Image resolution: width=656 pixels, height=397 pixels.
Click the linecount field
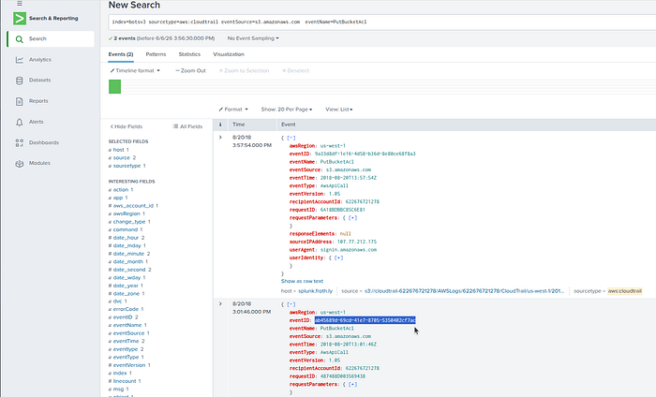coord(125,381)
